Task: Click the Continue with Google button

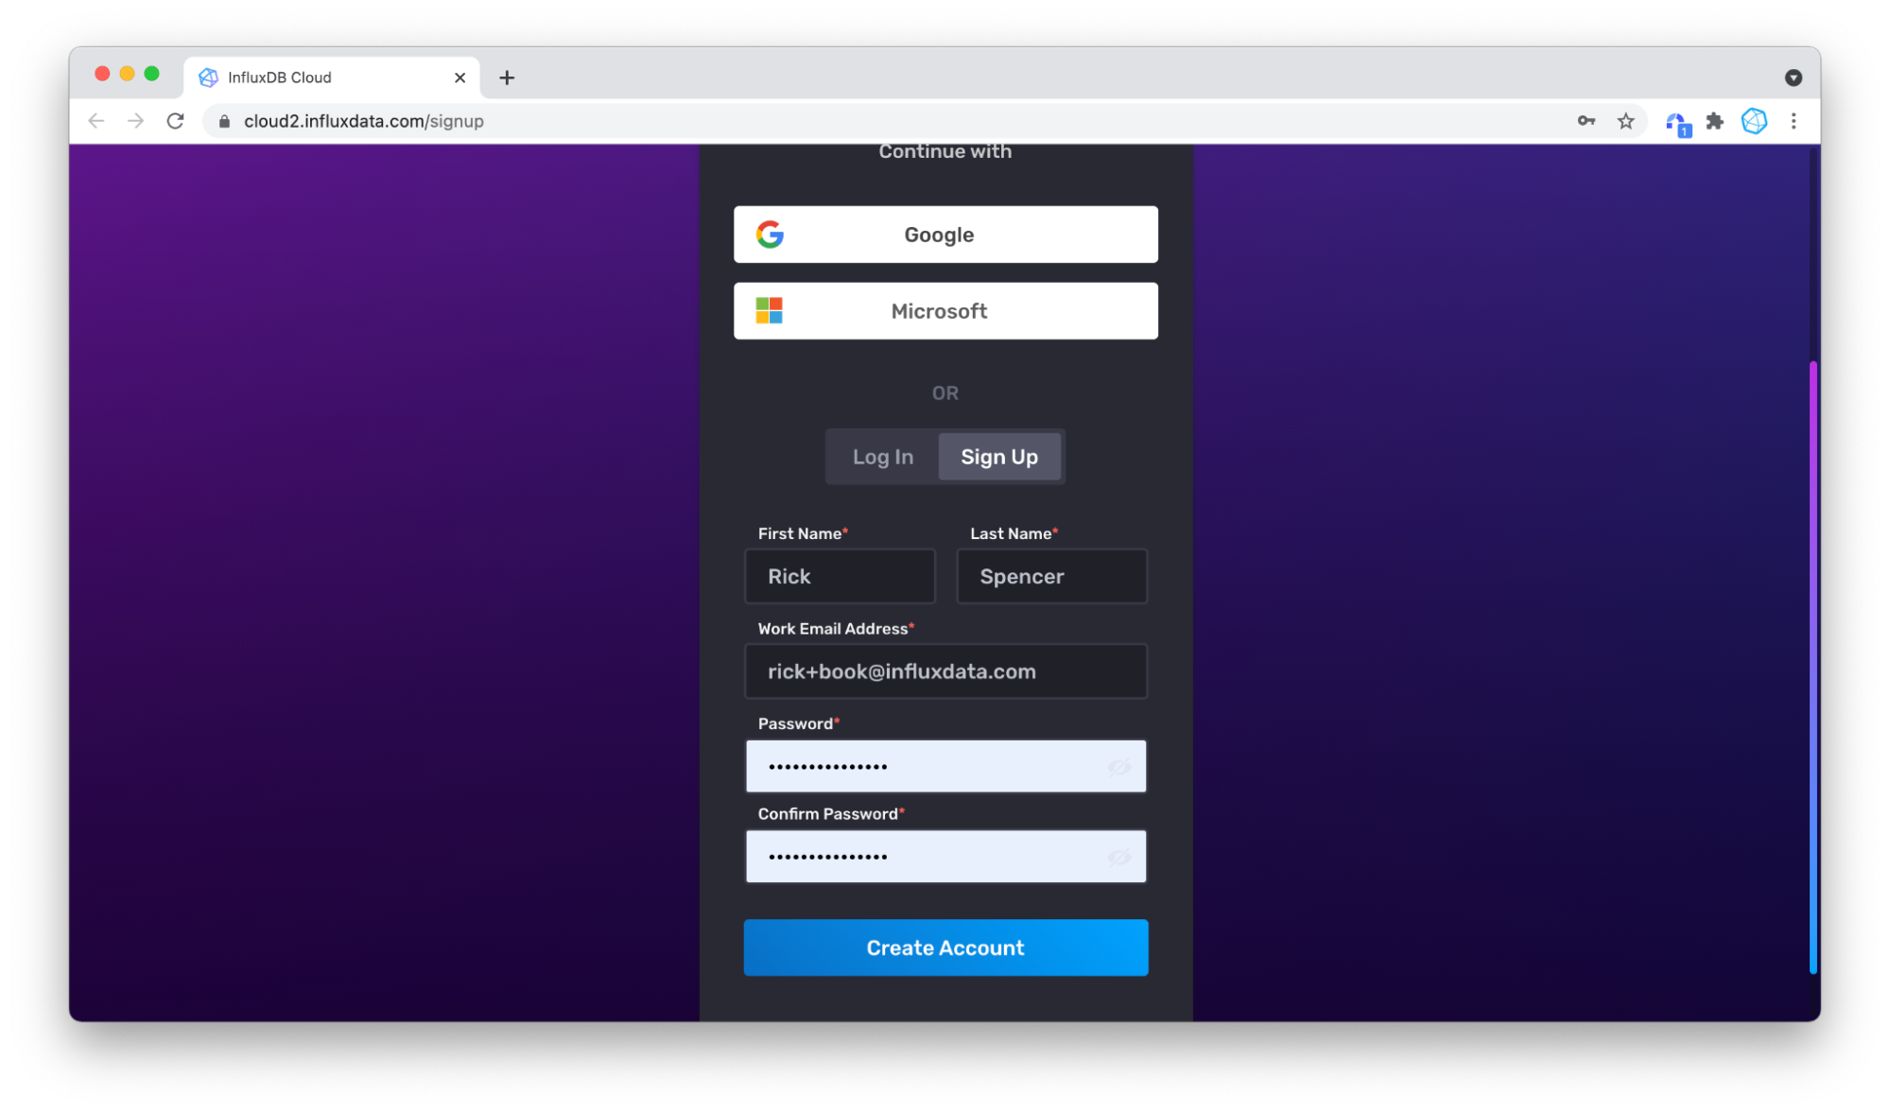Action: point(945,234)
